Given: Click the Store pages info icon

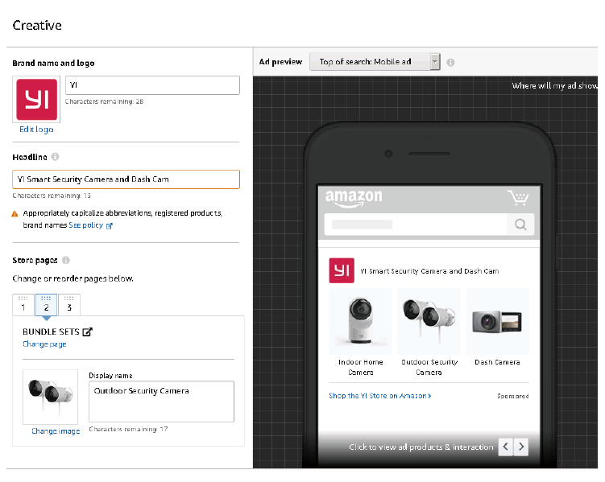Looking at the screenshot, I should (66, 260).
